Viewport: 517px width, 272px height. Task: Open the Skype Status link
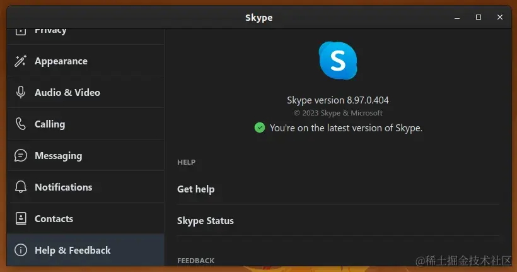click(206, 221)
